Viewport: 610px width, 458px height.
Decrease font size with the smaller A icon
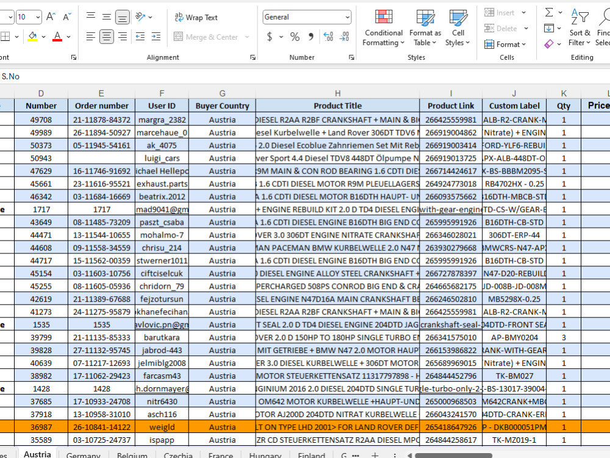pyautogui.click(x=67, y=16)
